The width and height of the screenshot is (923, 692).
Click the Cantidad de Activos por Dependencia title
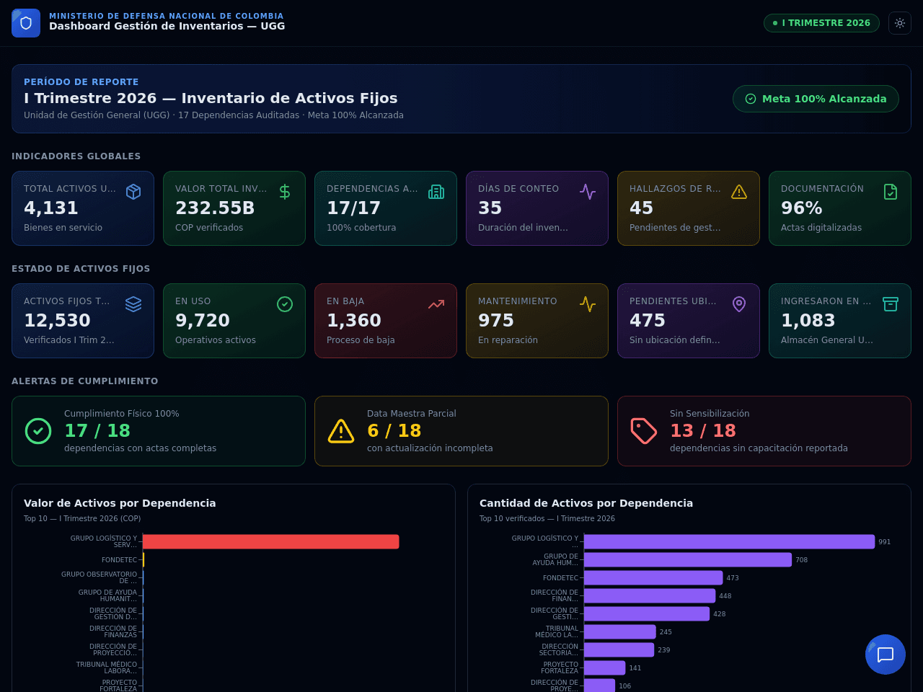pos(586,503)
